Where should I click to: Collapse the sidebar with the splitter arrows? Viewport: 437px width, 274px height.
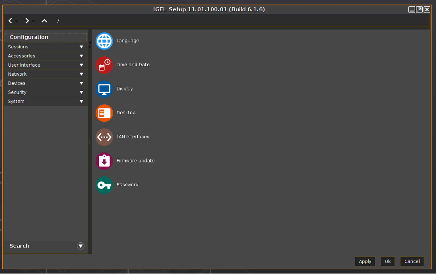coord(90,45)
